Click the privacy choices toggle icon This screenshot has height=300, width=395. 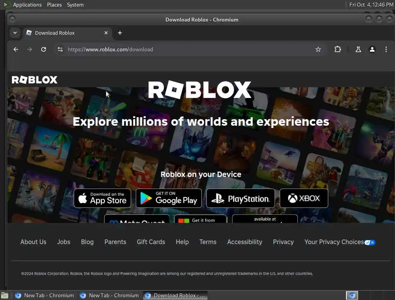point(370,242)
